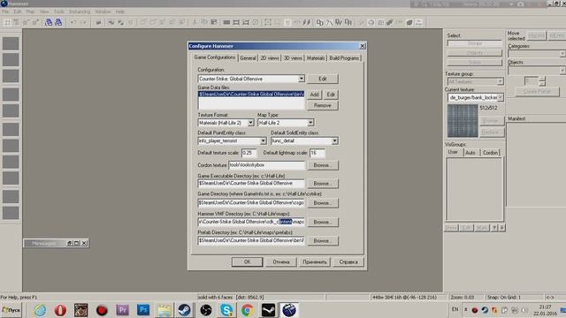Screen dimensions: 566x318
Task: Click the Carve toolbar icon
Action: click(98, 22)
